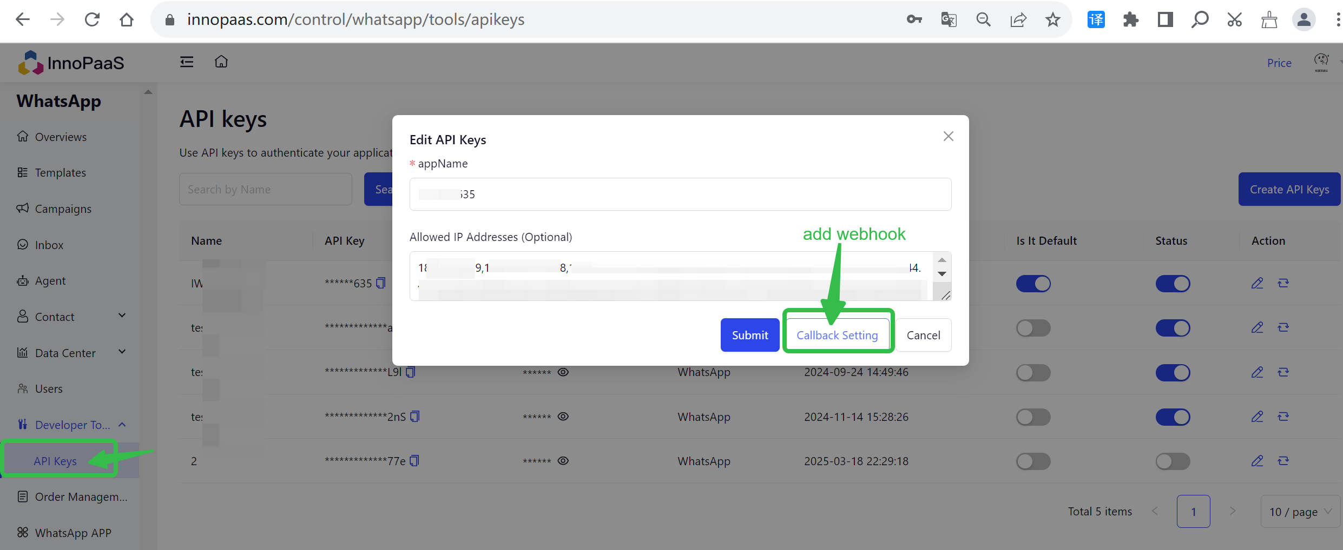
Task: Disable Status for key ending 2nS
Action: 1173,417
